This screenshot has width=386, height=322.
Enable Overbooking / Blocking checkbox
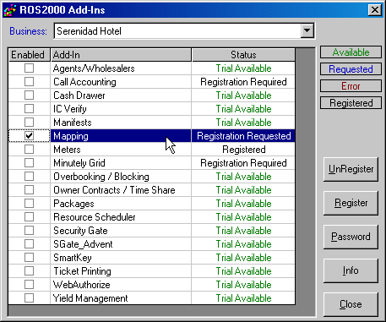29,177
